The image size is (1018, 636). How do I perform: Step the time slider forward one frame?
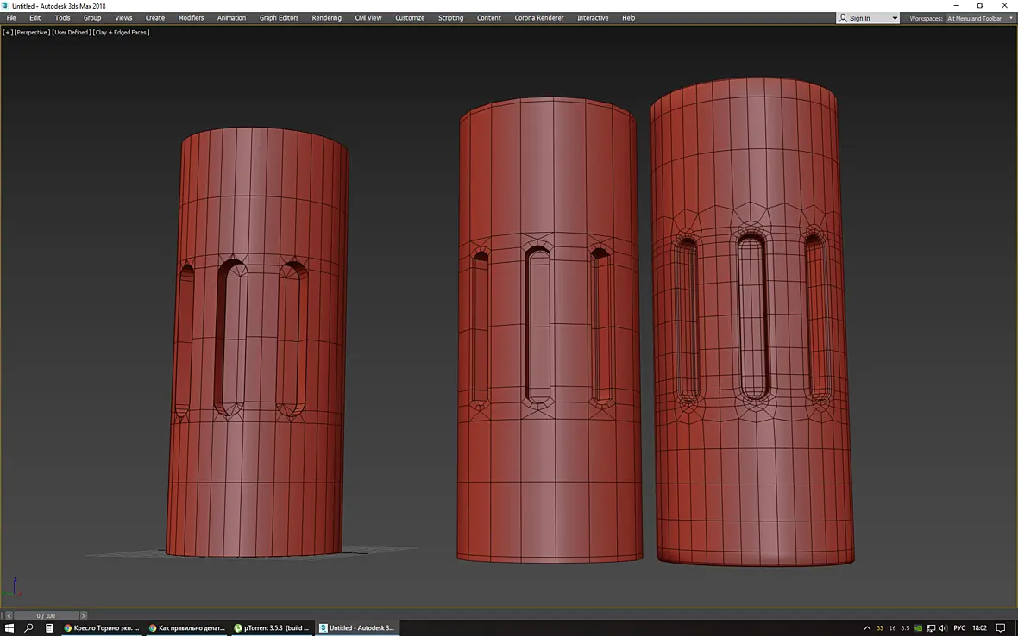coord(83,615)
